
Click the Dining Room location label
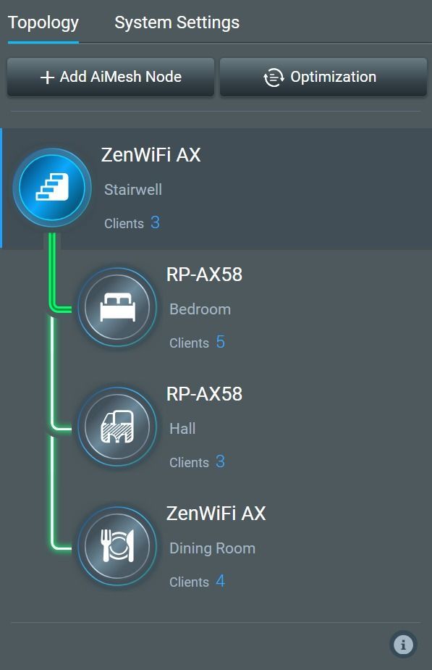[x=212, y=548]
